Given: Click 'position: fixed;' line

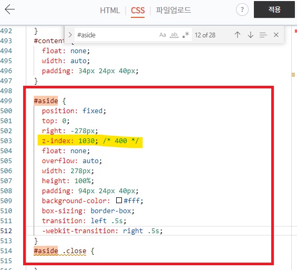Looking at the screenshot, I should (x=74, y=111).
